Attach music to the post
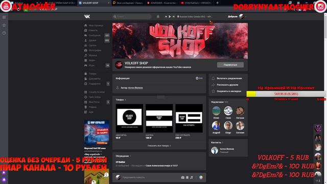 click(192, 177)
